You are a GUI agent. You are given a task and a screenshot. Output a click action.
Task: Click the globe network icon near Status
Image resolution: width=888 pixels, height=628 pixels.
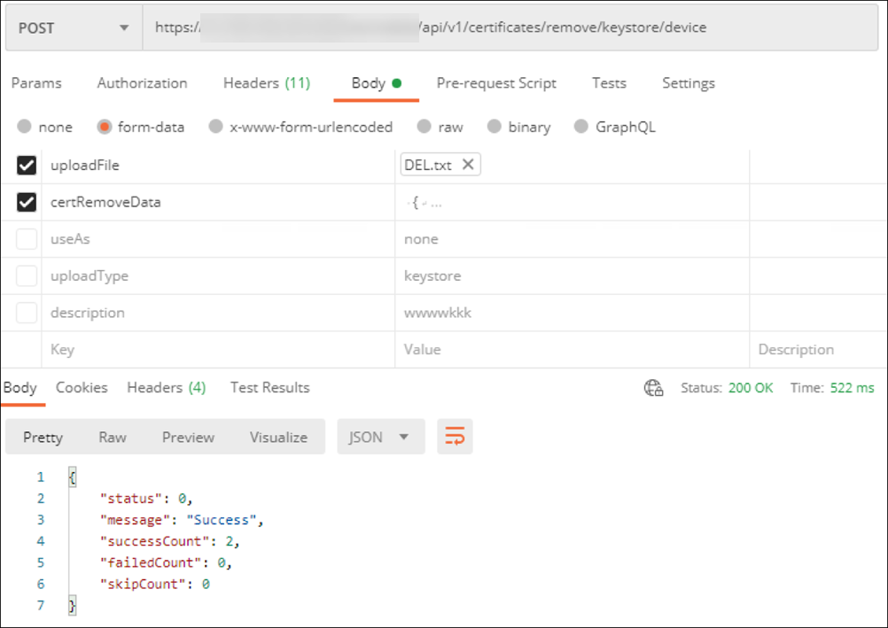[654, 388]
